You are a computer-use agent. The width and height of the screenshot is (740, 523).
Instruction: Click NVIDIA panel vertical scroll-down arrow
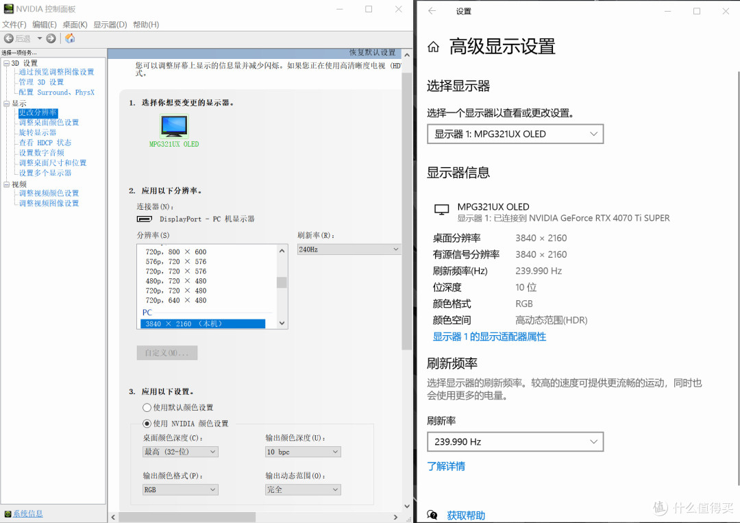(x=407, y=507)
